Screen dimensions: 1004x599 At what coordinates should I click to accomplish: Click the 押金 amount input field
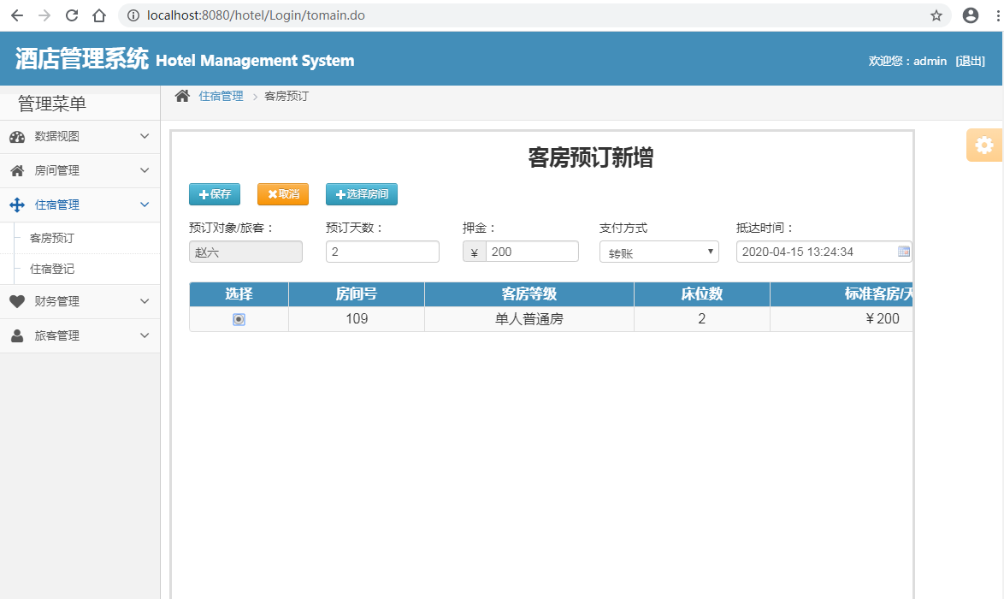tap(532, 252)
